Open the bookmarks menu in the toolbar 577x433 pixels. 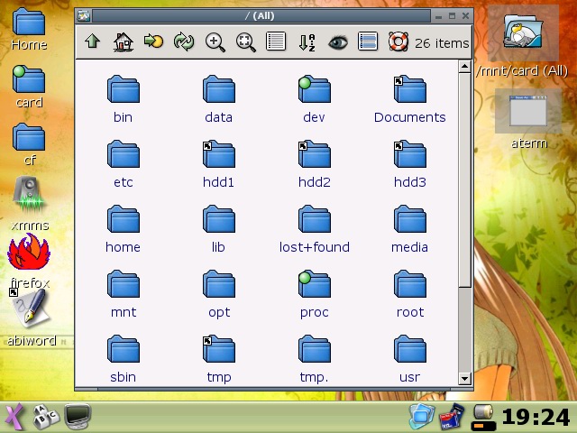[x=153, y=41]
